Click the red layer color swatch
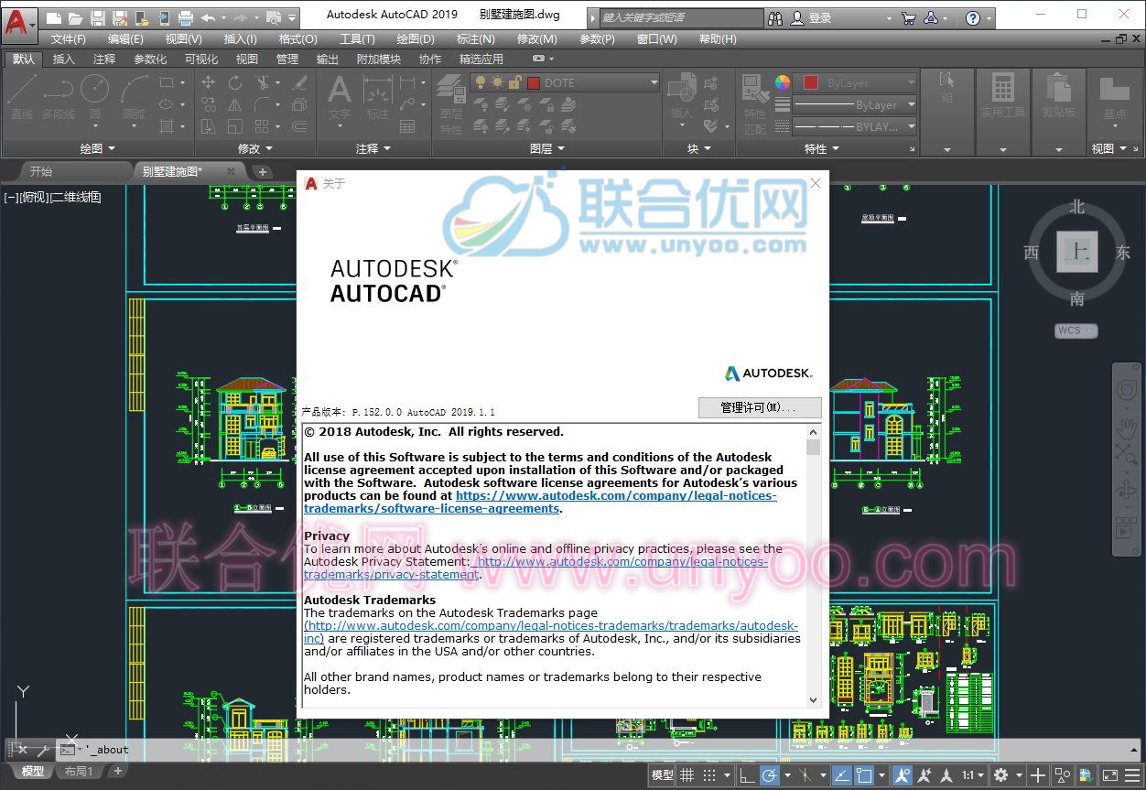Image resolution: width=1146 pixels, height=790 pixels. tap(534, 82)
